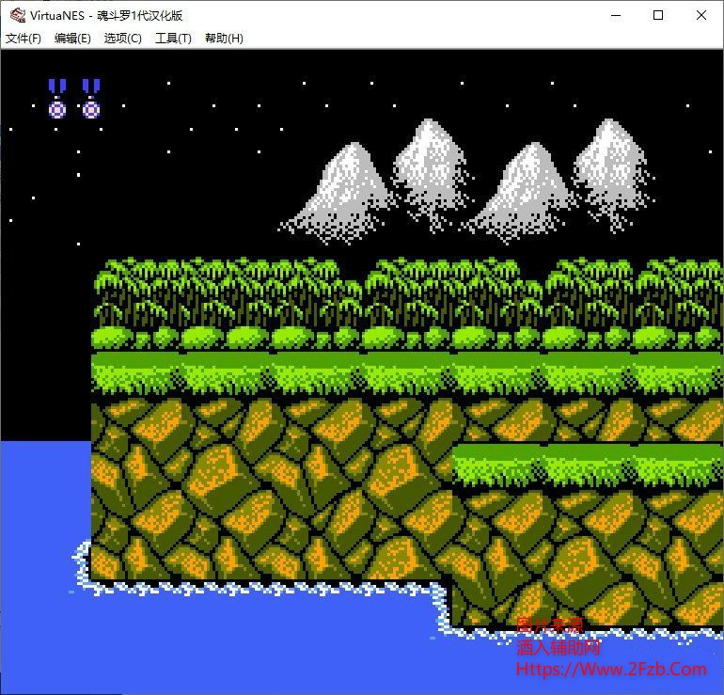Open the 工具(T) tools menu

pos(173,39)
